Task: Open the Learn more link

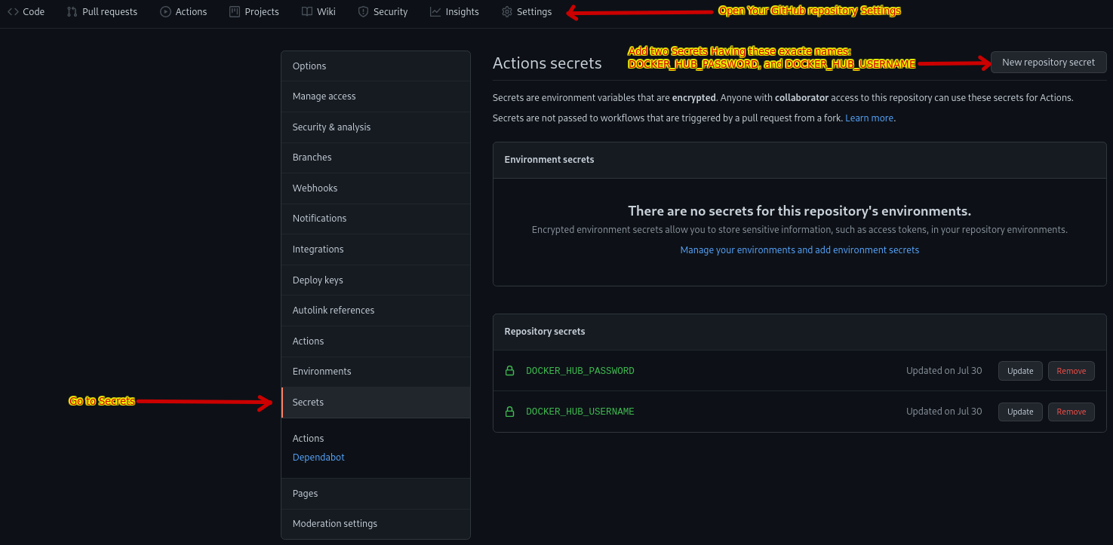Action: (x=869, y=118)
